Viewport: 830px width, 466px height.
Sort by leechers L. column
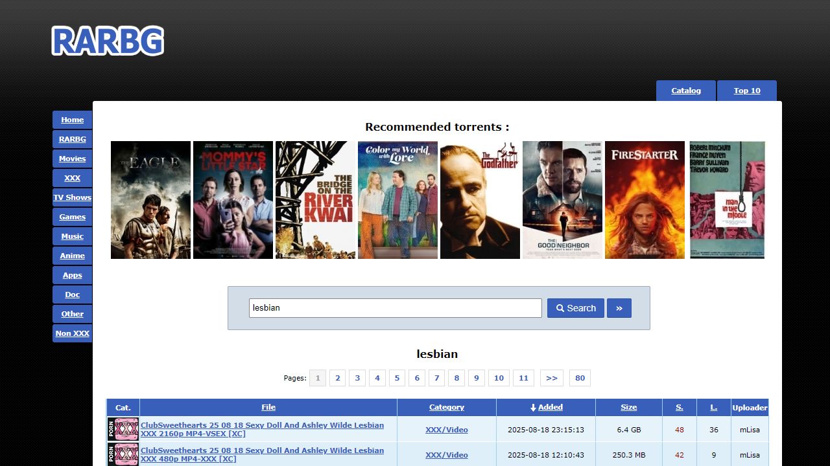click(714, 407)
